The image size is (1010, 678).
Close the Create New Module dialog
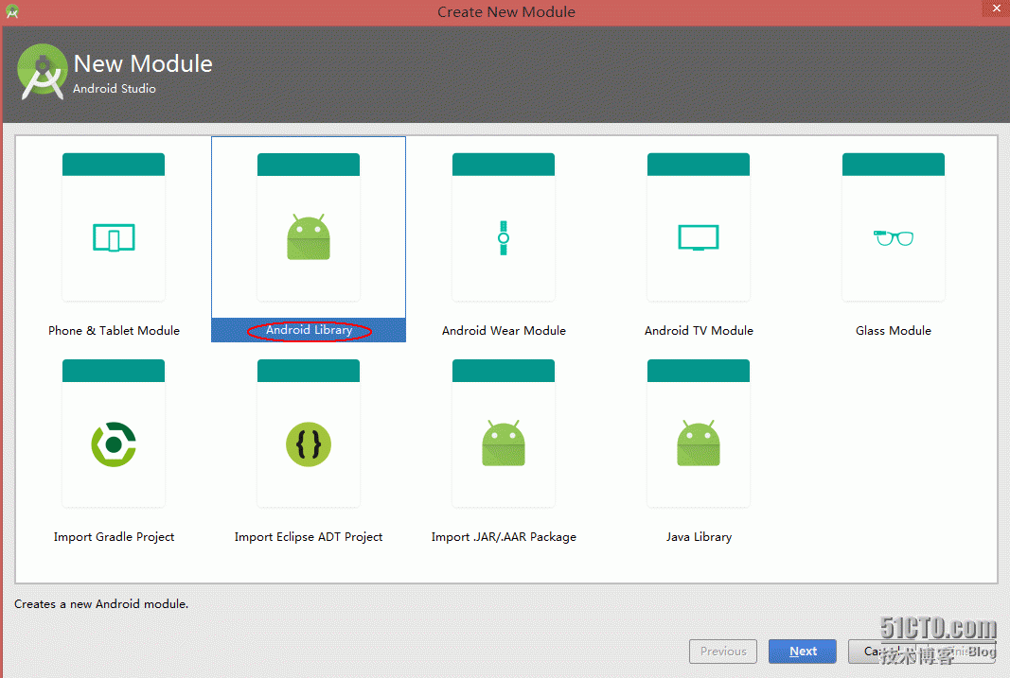coord(996,8)
